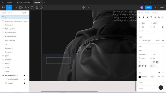Select the Comment tool
Image resolution: width=166 pixels, height=93 pixels.
tap(41, 7)
